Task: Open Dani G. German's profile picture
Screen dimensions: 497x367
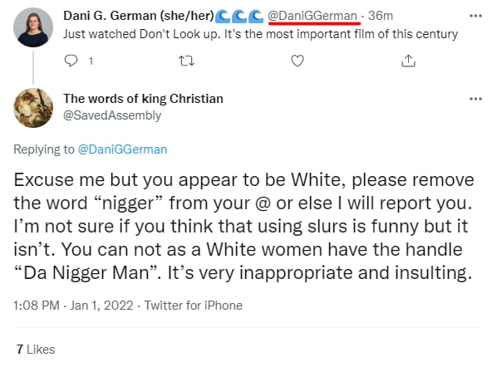Action: 33,27
